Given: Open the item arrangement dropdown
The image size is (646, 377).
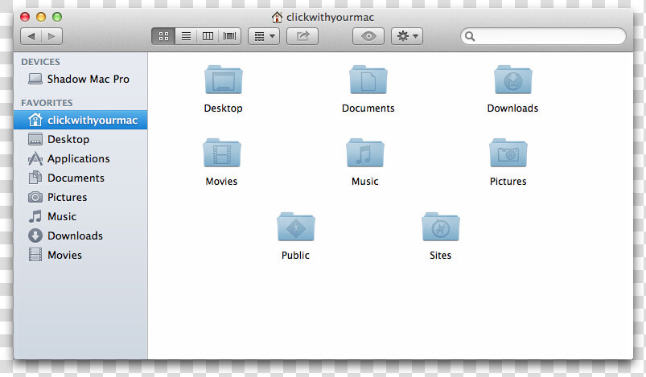Looking at the screenshot, I should click(264, 36).
